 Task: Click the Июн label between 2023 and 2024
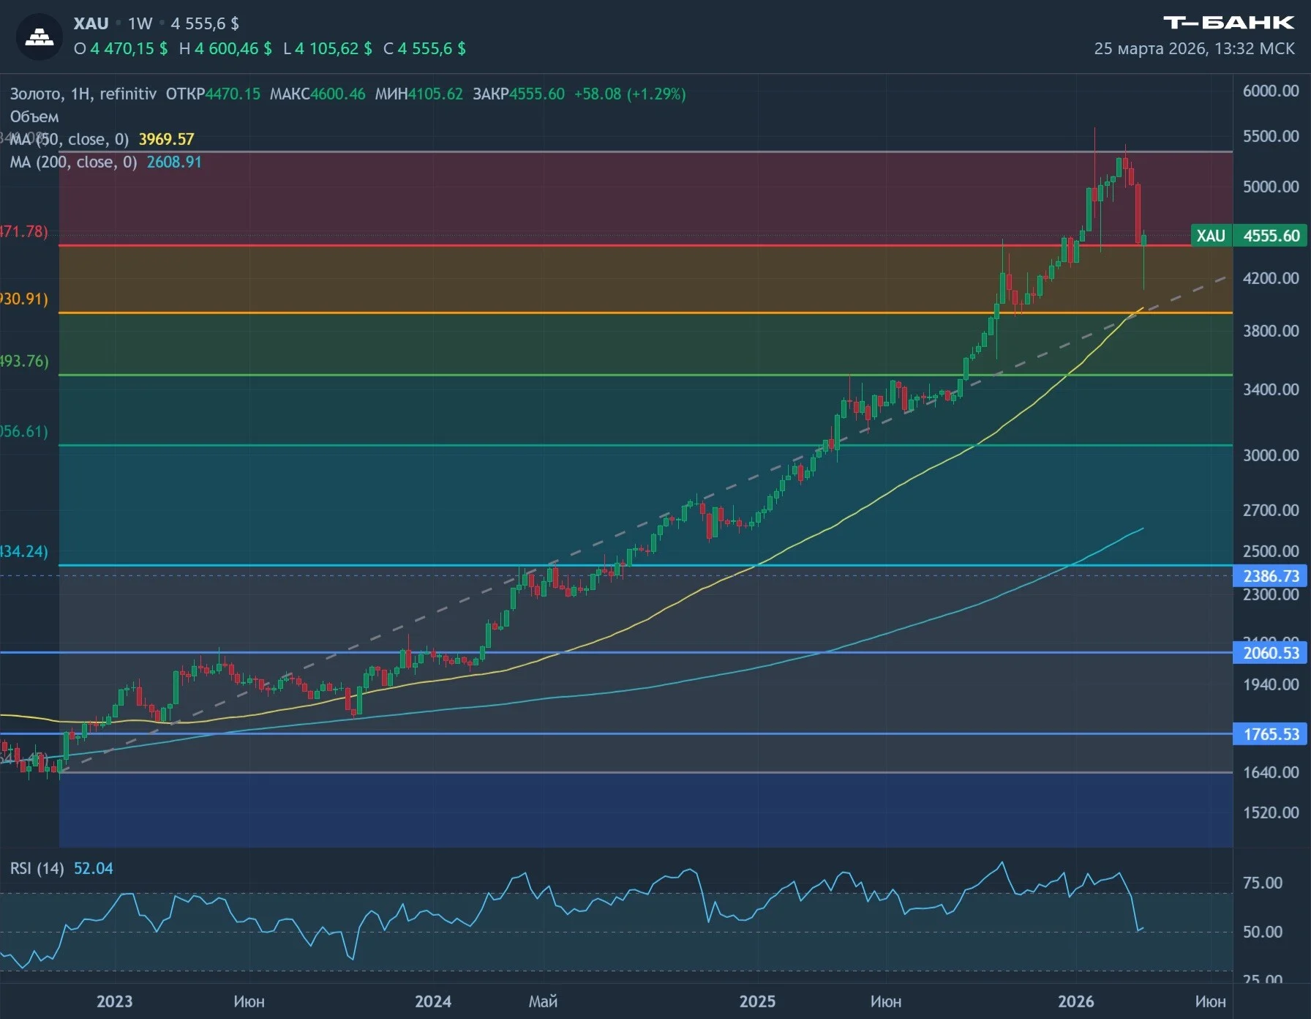249,1001
